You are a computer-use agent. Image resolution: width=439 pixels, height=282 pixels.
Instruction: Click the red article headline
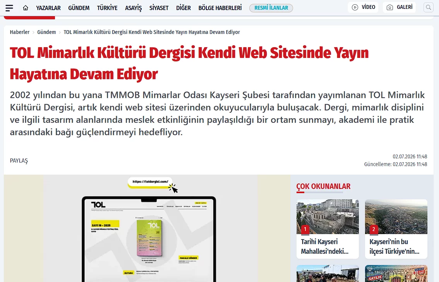tap(189, 63)
